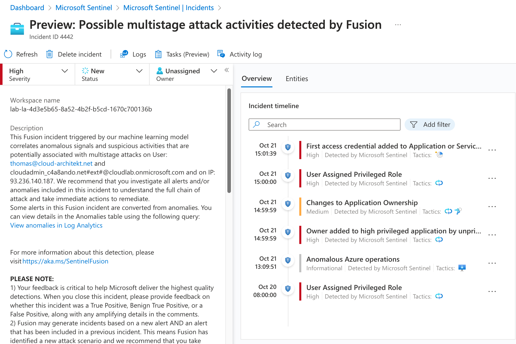Go to Microsoft Sentinel | Incidents breadcrumb
This screenshot has width=516, height=344.
tap(168, 8)
